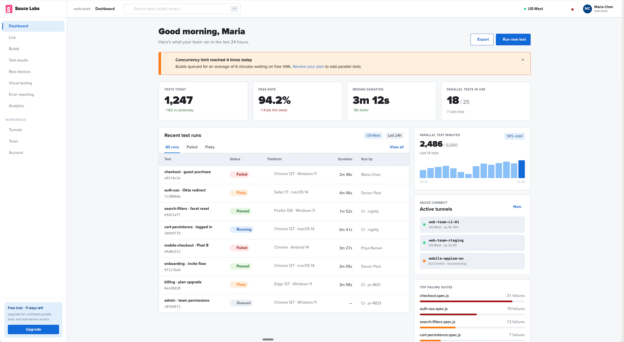
Task: Focus the Search tests, builds, errors field
Action: 182,9
